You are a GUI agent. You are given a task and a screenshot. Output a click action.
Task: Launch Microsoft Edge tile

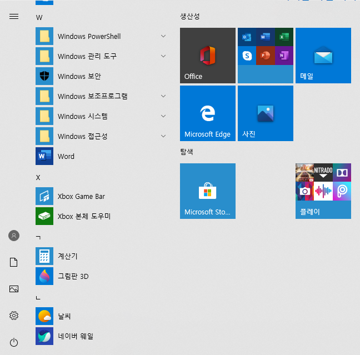pyautogui.click(x=208, y=113)
